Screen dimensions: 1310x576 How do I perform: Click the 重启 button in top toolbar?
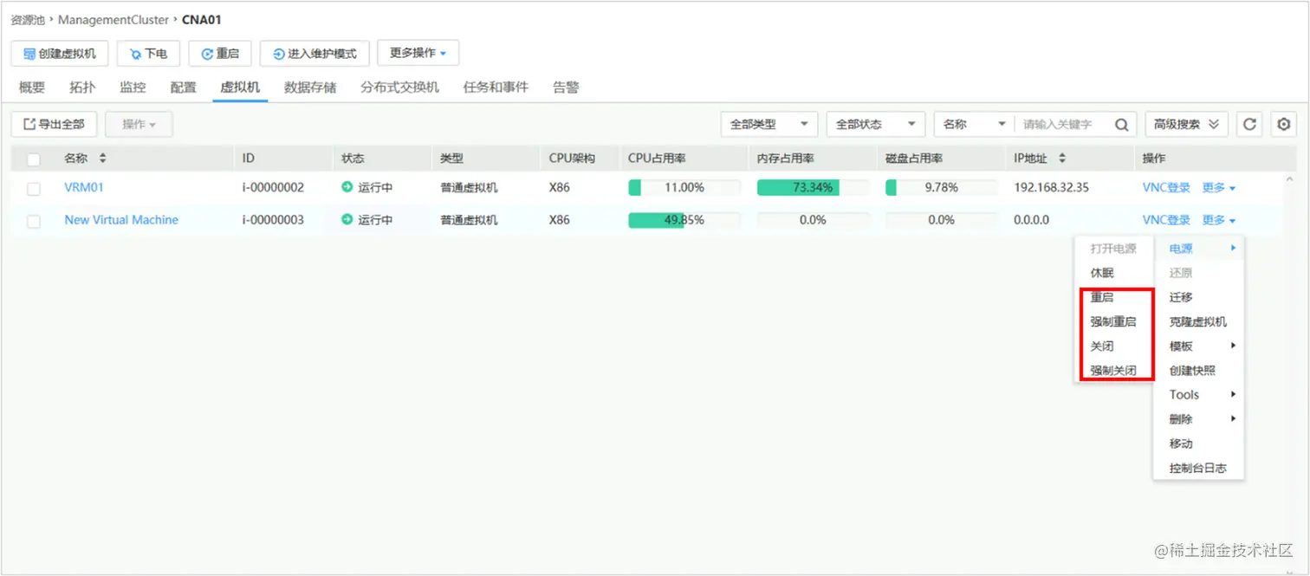(220, 54)
